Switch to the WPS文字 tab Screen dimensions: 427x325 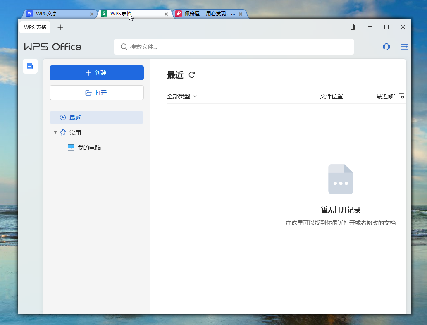point(60,14)
